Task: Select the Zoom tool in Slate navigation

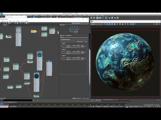Action: (x=80, y=98)
